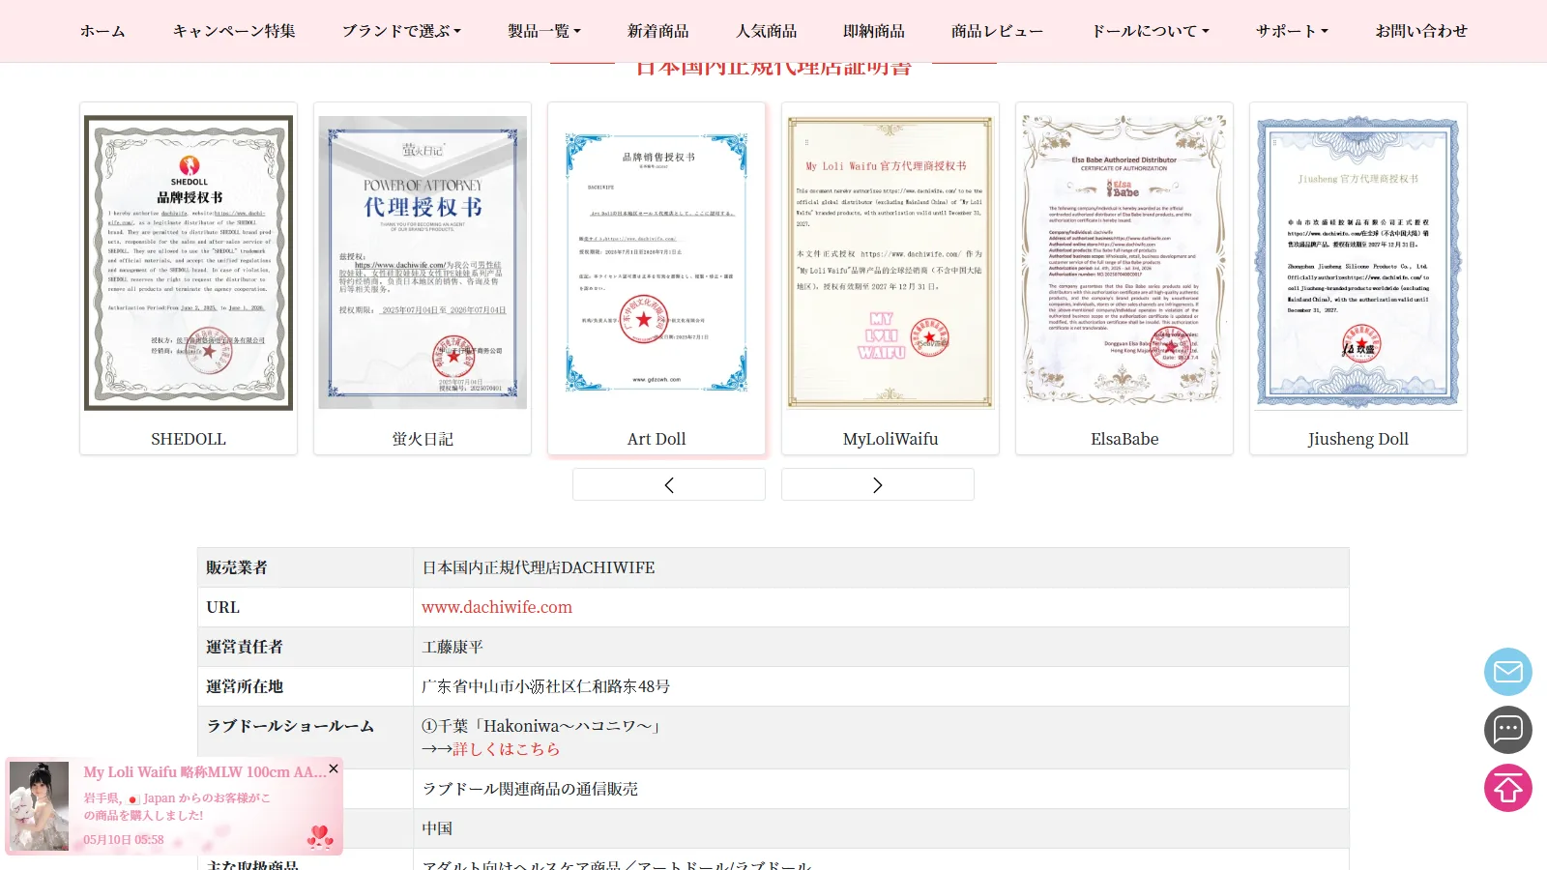View the SHEDOLL certificate image

(189, 263)
